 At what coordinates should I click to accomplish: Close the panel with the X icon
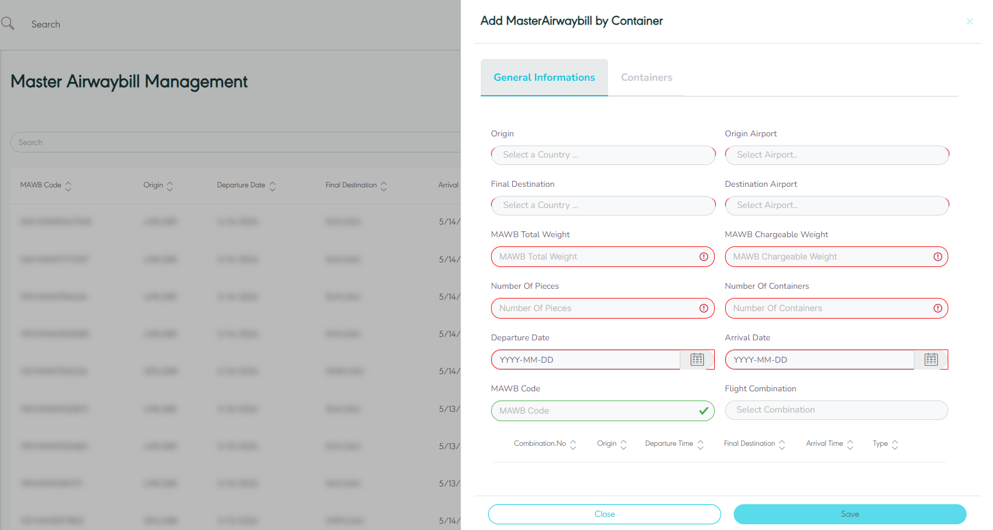[969, 22]
